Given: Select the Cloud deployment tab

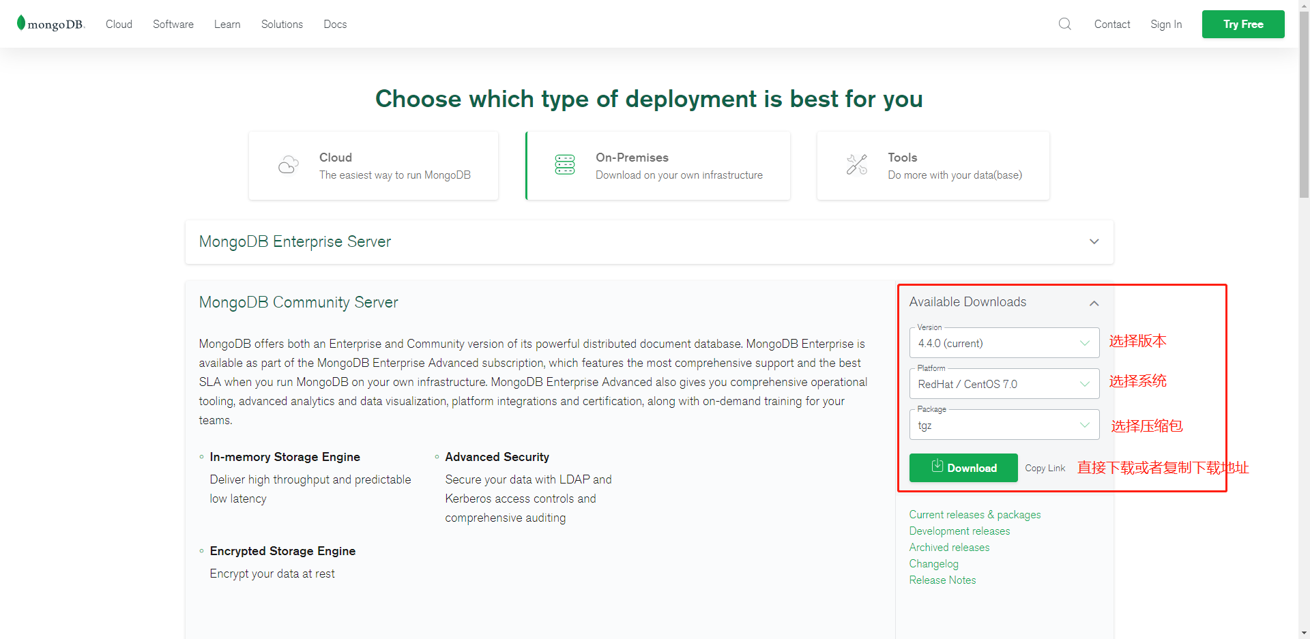Looking at the screenshot, I should [x=373, y=166].
